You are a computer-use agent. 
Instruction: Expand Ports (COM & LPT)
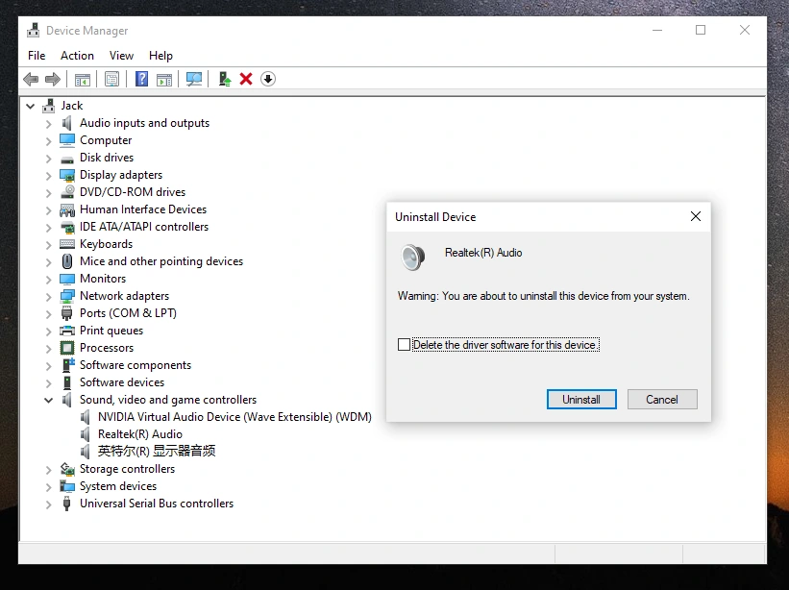(48, 314)
